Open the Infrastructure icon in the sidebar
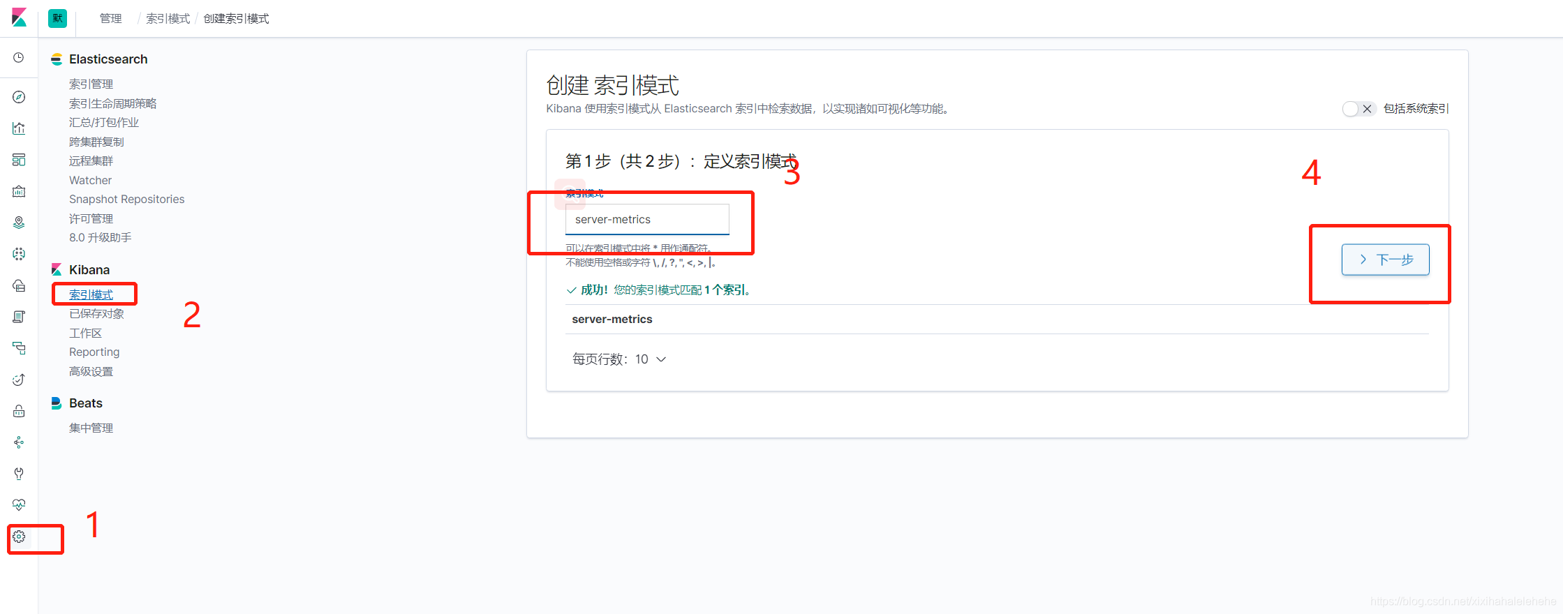The image size is (1563, 614). coord(19,285)
